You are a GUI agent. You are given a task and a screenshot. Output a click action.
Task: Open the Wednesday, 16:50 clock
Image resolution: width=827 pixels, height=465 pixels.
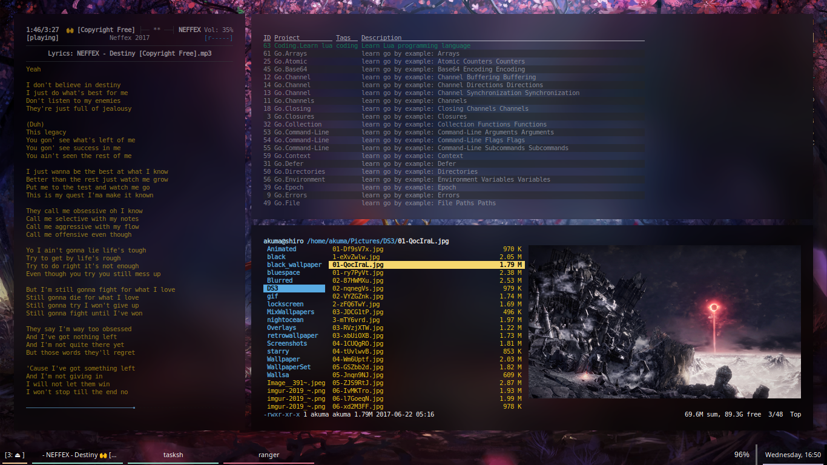792,455
